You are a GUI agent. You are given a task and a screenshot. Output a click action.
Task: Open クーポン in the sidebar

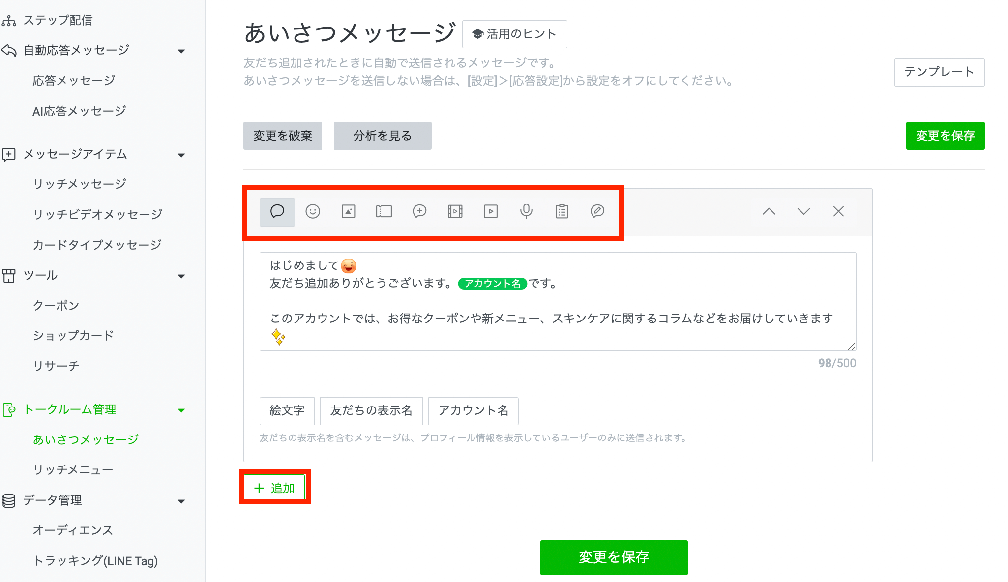[56, 306]
